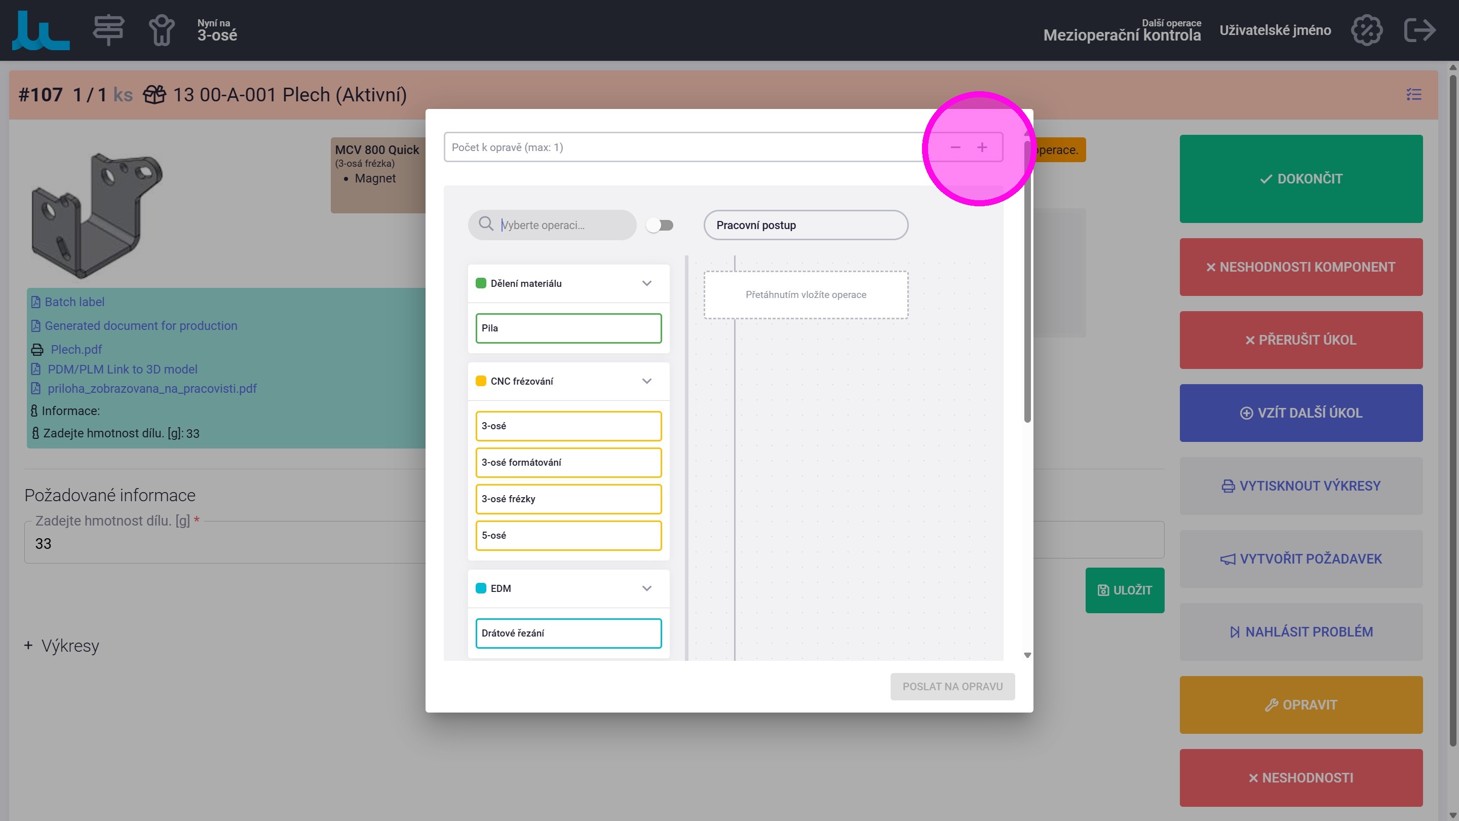Open the settings gear icon
This screenshot has height=821, width=1459.
point(1366,30)
